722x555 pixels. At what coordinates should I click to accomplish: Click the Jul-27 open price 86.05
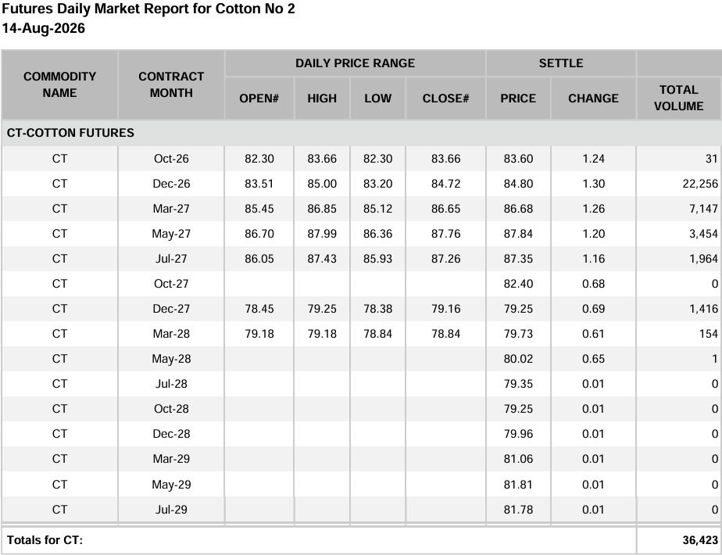pos(259,259)
